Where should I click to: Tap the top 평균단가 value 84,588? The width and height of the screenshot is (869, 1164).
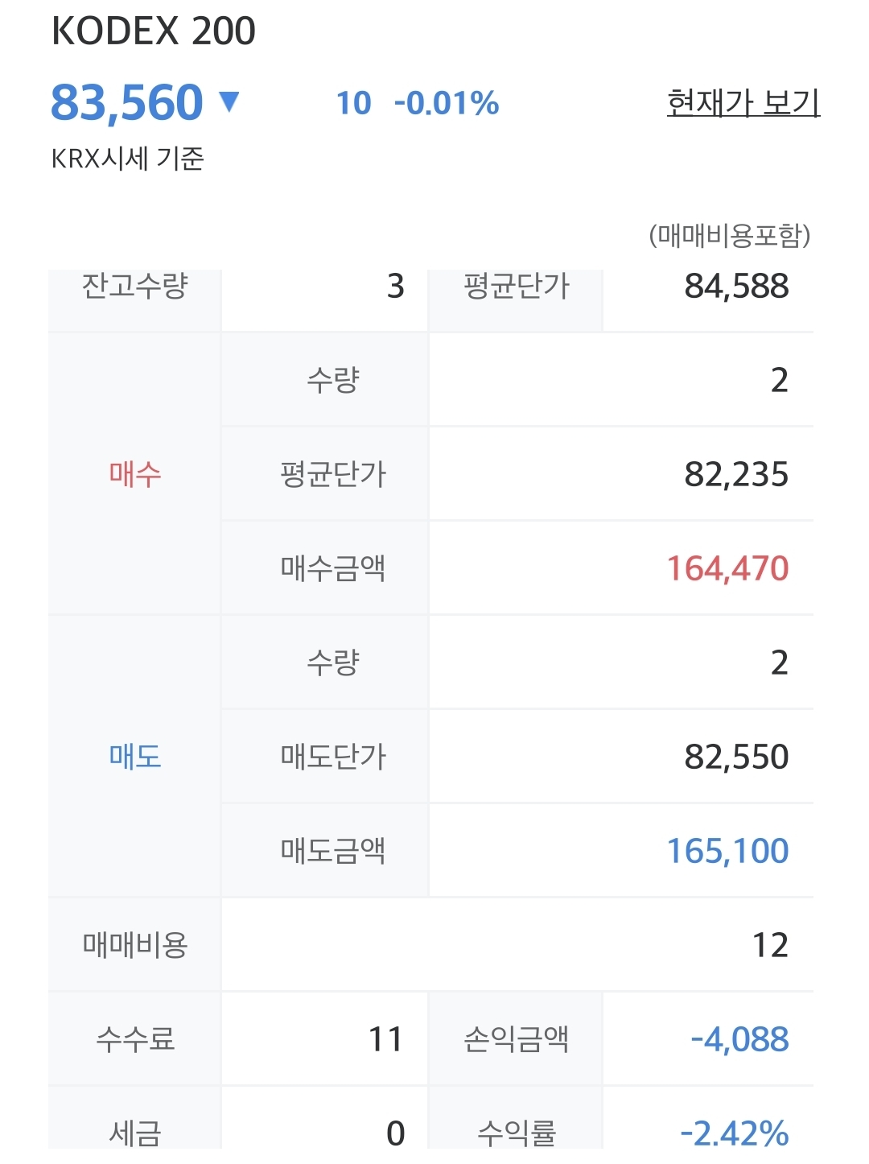click(736, 287)
